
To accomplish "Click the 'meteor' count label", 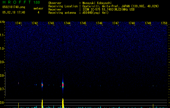I will tap(38, 8).
